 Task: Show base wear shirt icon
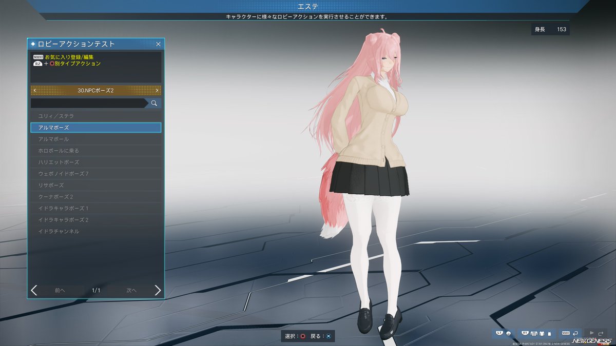click(542, 333)
